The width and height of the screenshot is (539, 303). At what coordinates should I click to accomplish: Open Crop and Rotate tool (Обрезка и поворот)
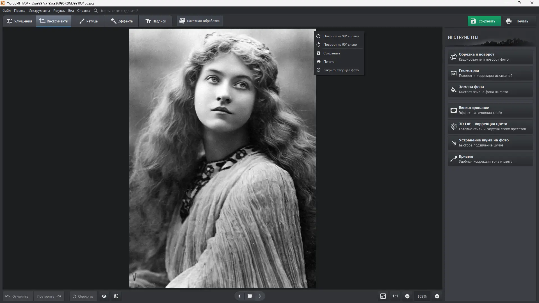click(490, 57)
